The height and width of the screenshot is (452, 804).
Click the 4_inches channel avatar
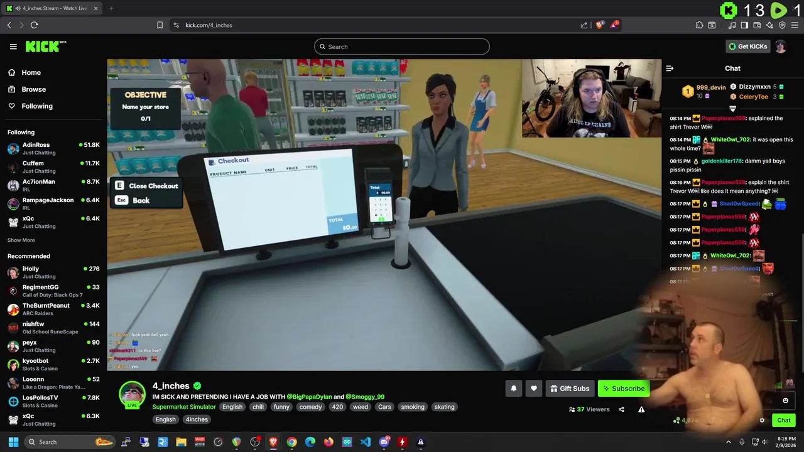133,394
